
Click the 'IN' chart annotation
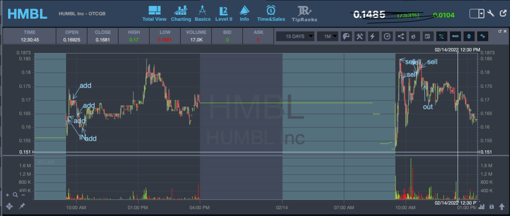pos(82,137)
